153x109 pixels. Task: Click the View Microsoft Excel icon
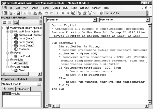coord(6,13)
